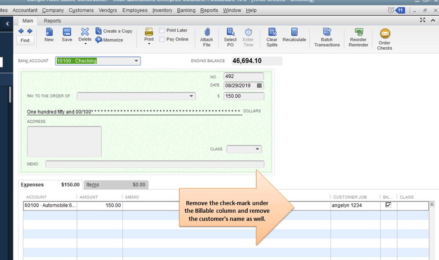Click Order Checks icon
439x260 pixels.
click(385, 34)
